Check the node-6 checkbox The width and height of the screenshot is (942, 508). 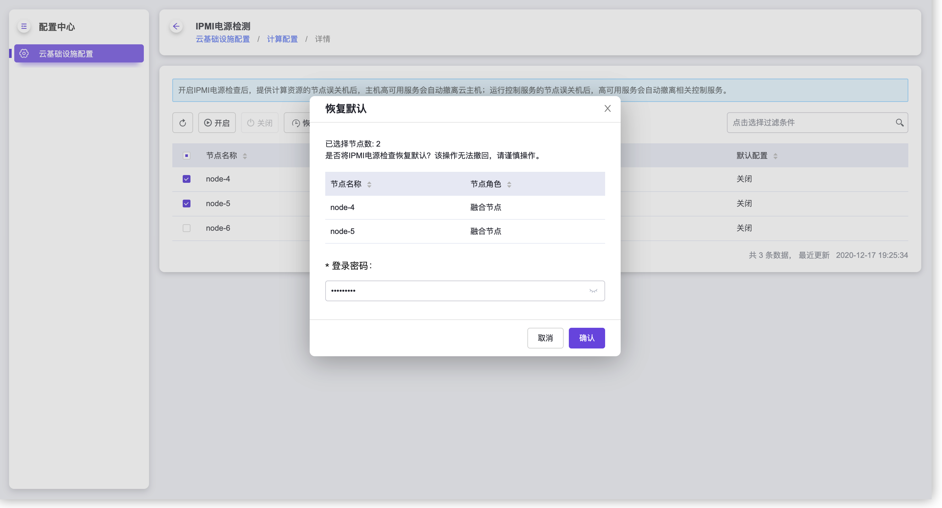pos(187,228)
